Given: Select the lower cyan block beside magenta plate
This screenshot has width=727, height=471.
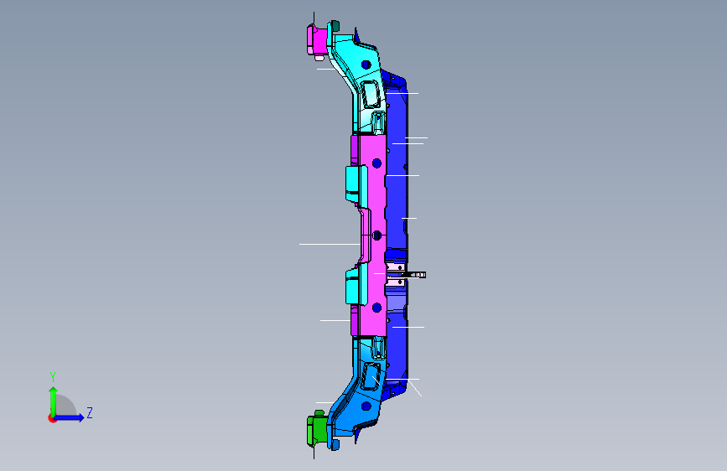Looking at the screenshot, I should [x=356, y=284].
